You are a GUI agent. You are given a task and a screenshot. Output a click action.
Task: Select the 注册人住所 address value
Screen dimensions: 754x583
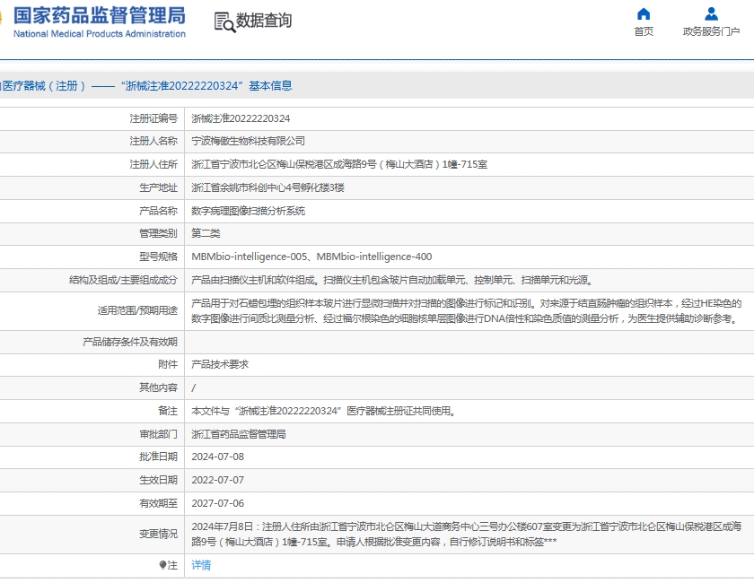coord(339,164)
